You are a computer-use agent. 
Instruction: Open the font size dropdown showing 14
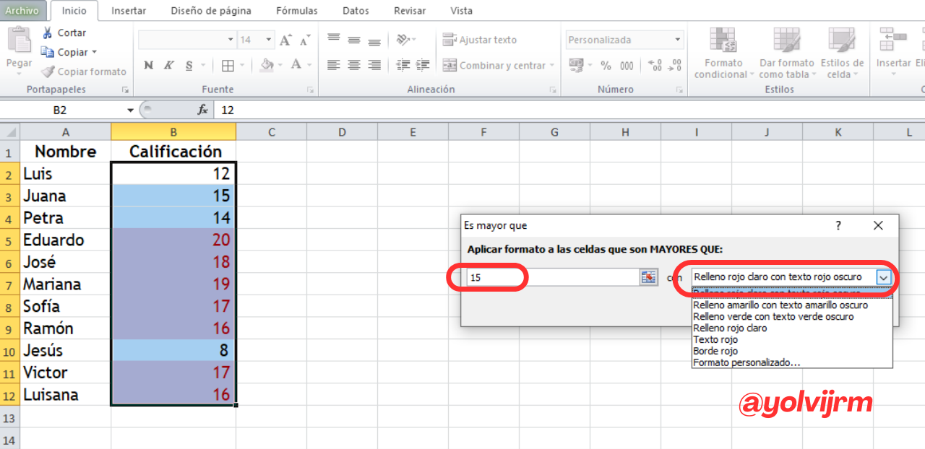(268, 40)
